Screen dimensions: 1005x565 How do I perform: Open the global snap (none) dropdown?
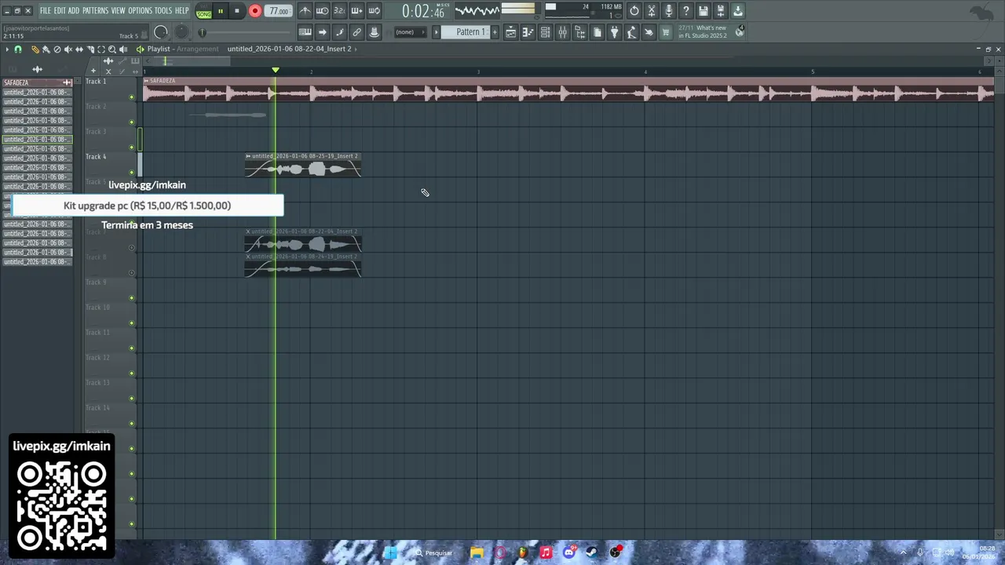pos(410,32)
